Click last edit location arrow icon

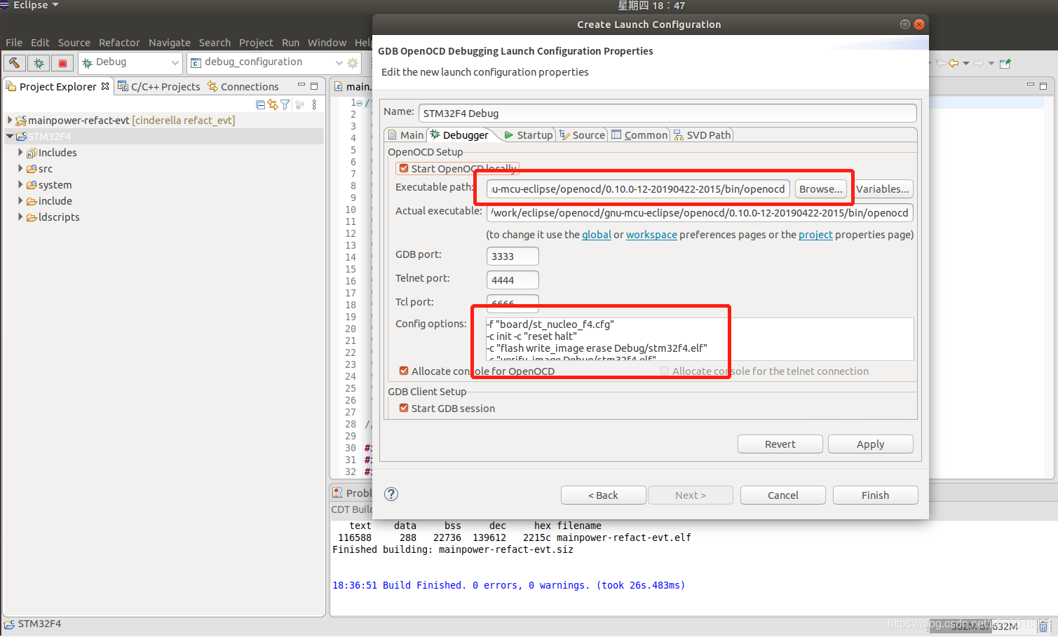click(941, 63)
